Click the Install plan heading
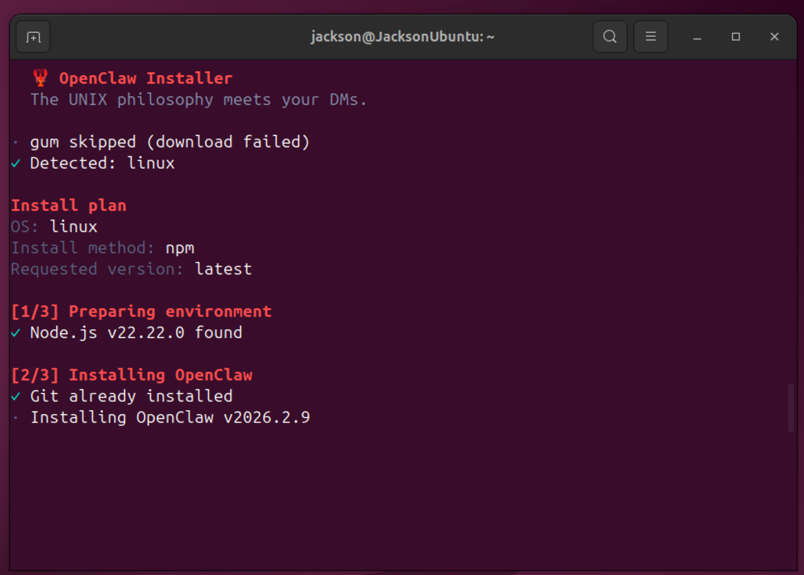Viewport: 804px width, 575px height. tap(69, 206)
